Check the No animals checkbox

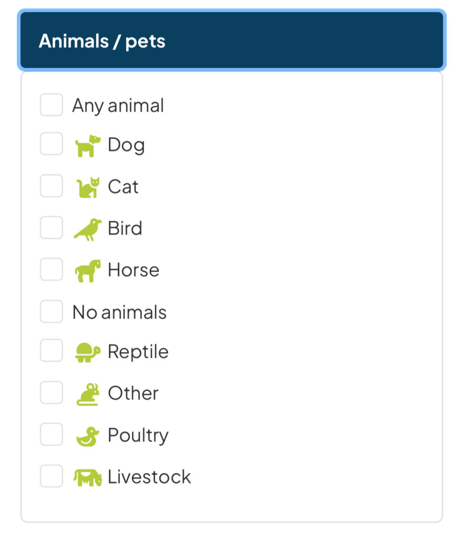click(x=51, y=312)
